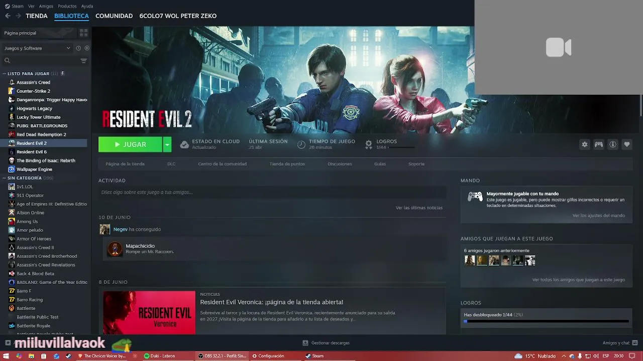Screen dimensions: 643x361
Task: Open pinned Steam icon in taskbar
Action: [68, 356]
